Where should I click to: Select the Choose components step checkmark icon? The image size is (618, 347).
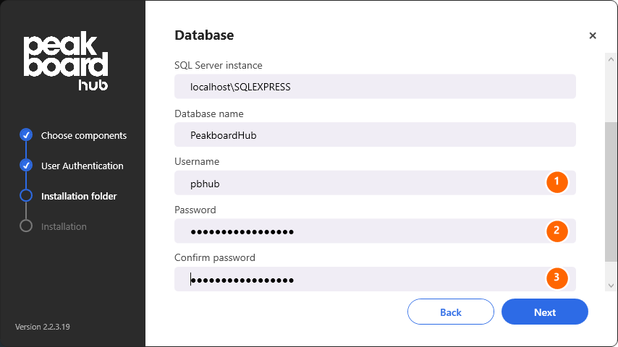coord(26,135)
